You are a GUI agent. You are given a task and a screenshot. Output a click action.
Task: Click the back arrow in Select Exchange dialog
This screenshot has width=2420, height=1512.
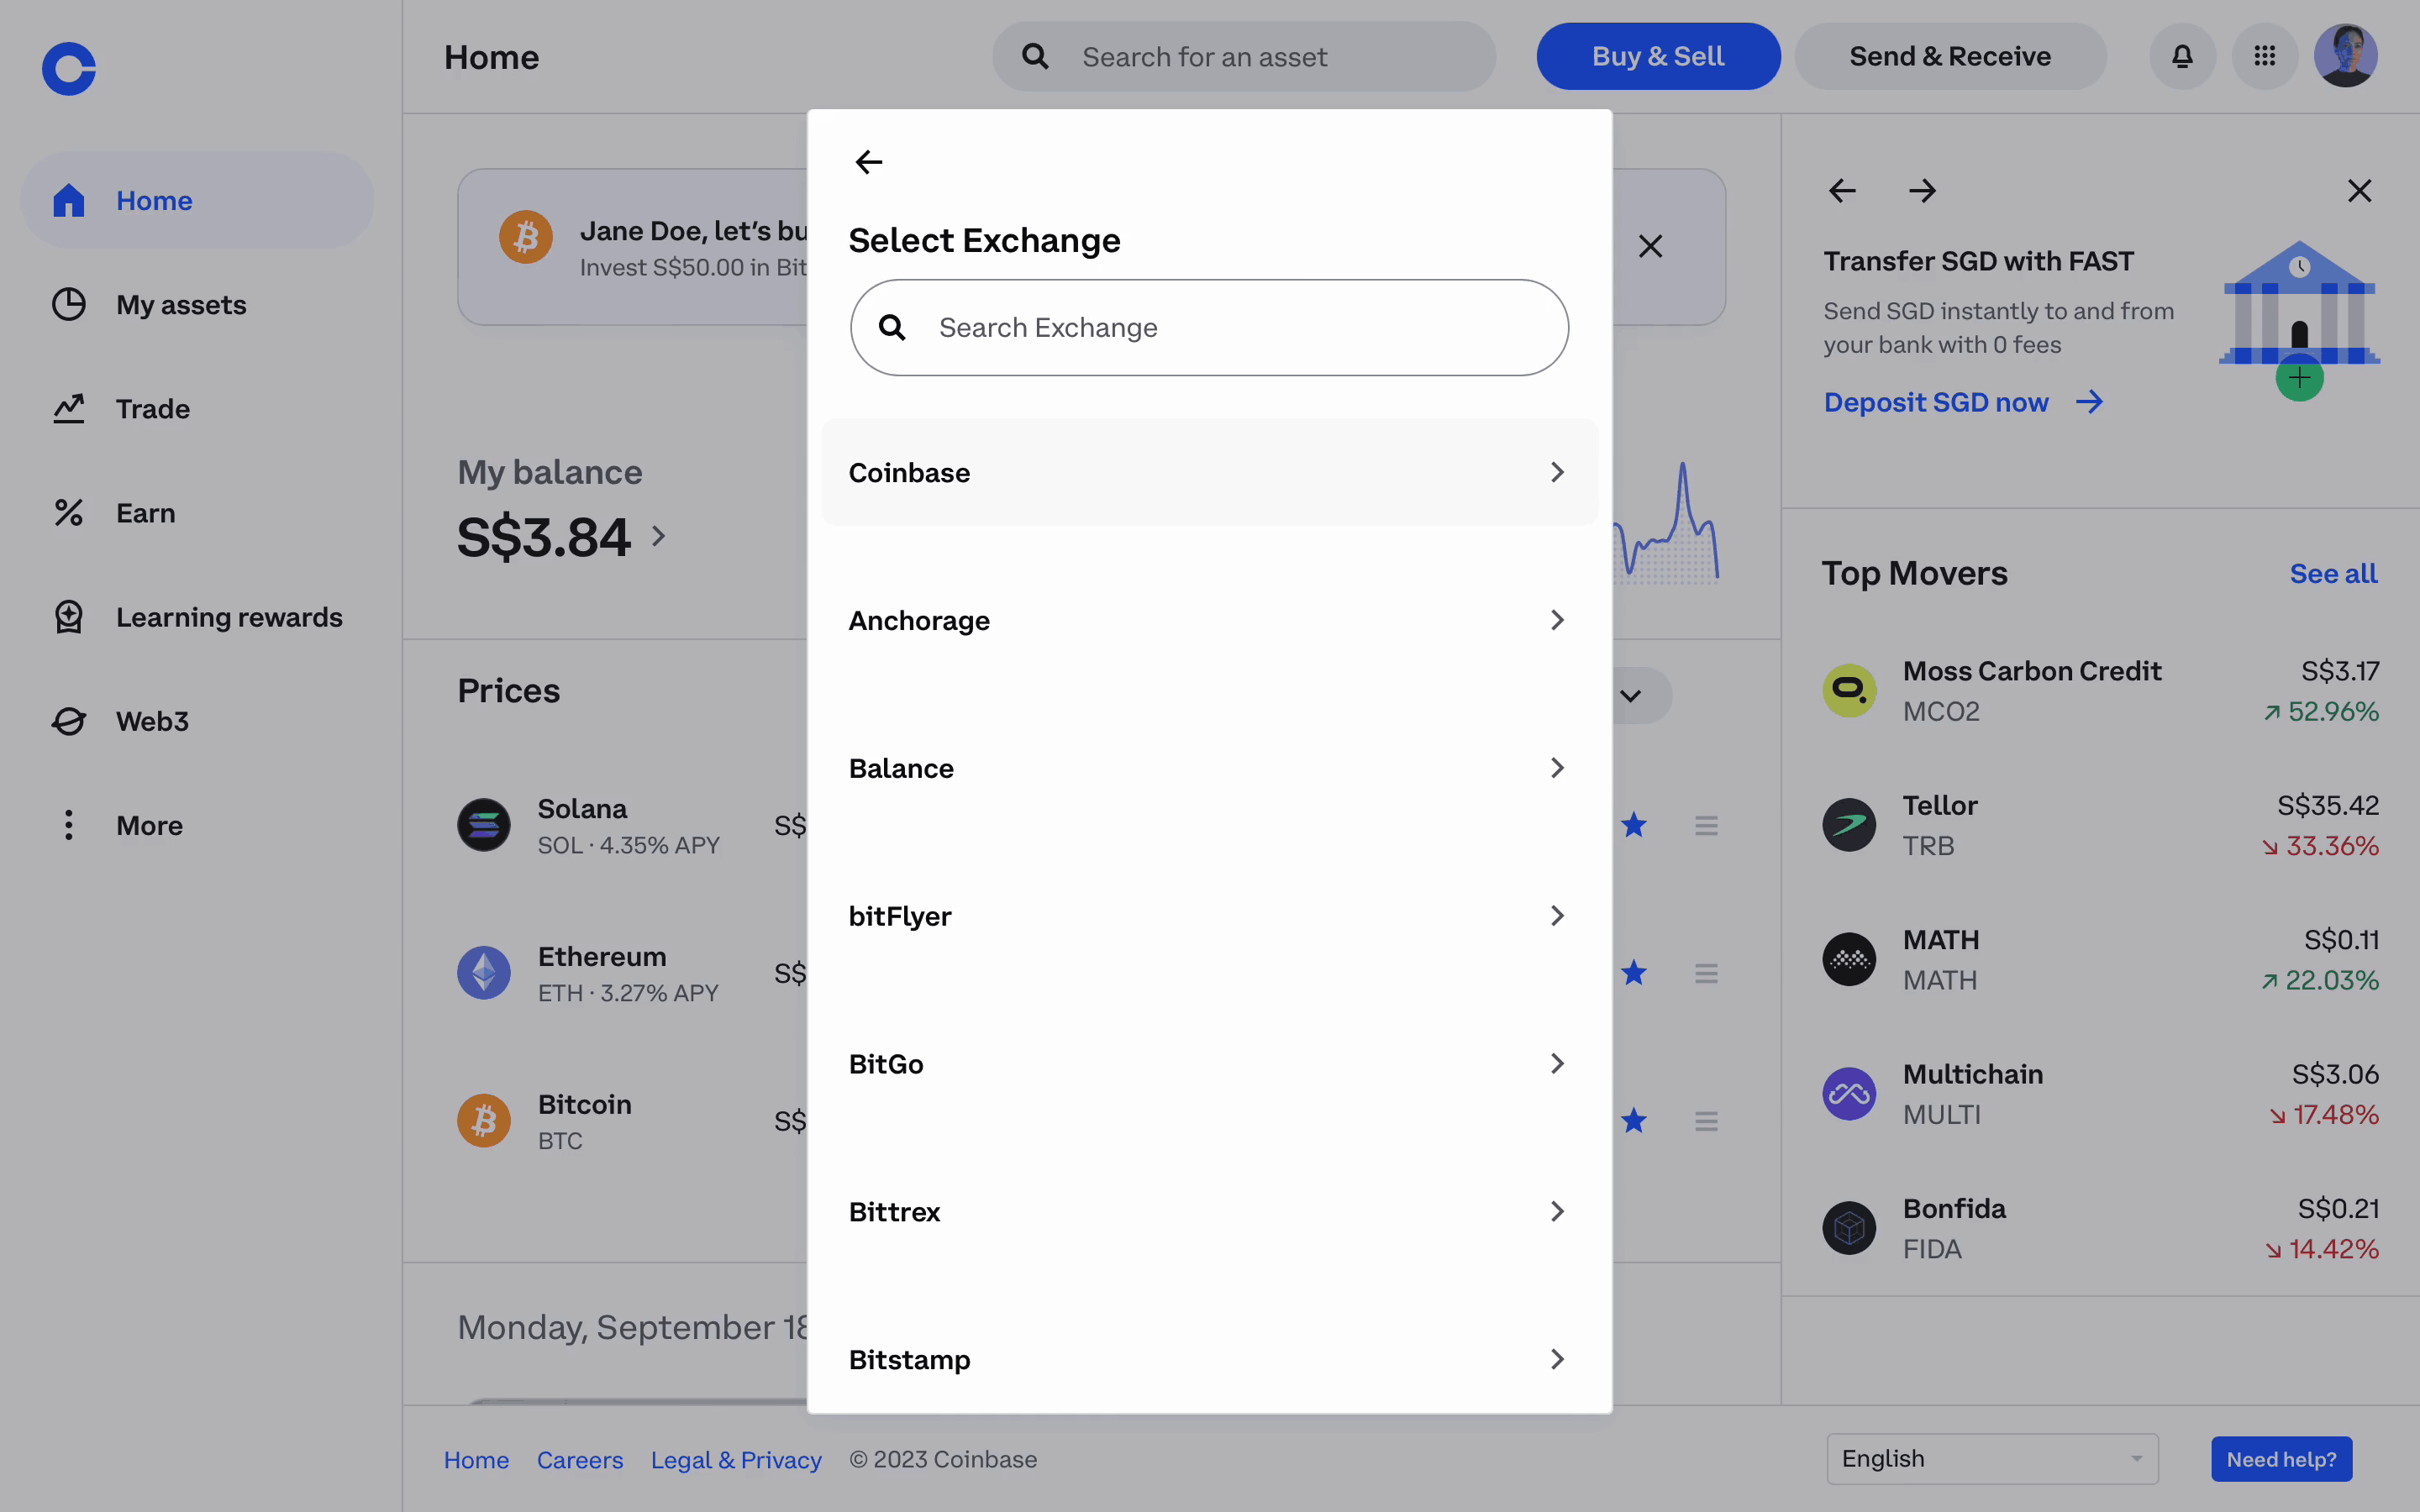(x=868, y=162)
